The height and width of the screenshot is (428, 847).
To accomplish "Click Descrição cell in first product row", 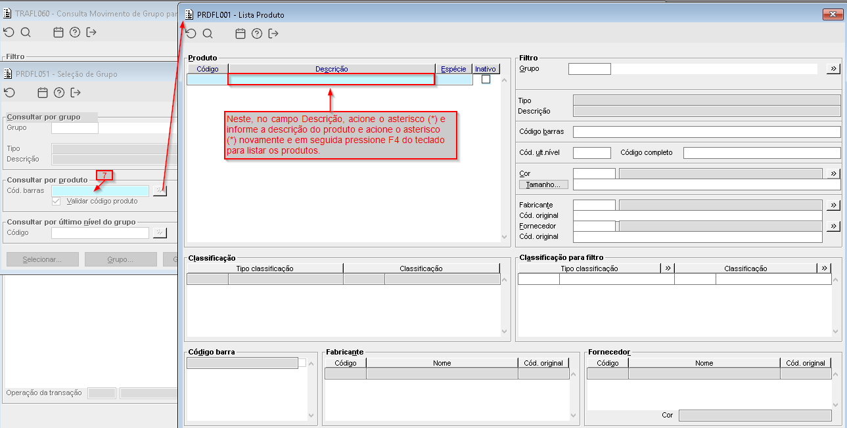I will coord(332,79).
